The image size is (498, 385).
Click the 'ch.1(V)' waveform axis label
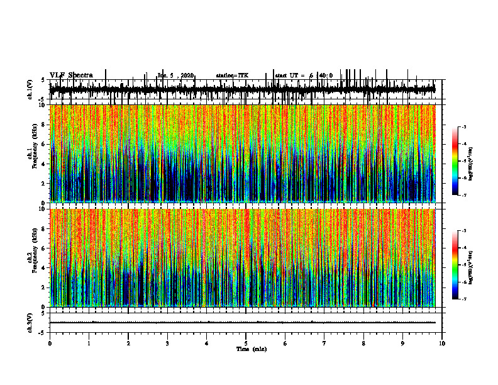tap(30, 89)
